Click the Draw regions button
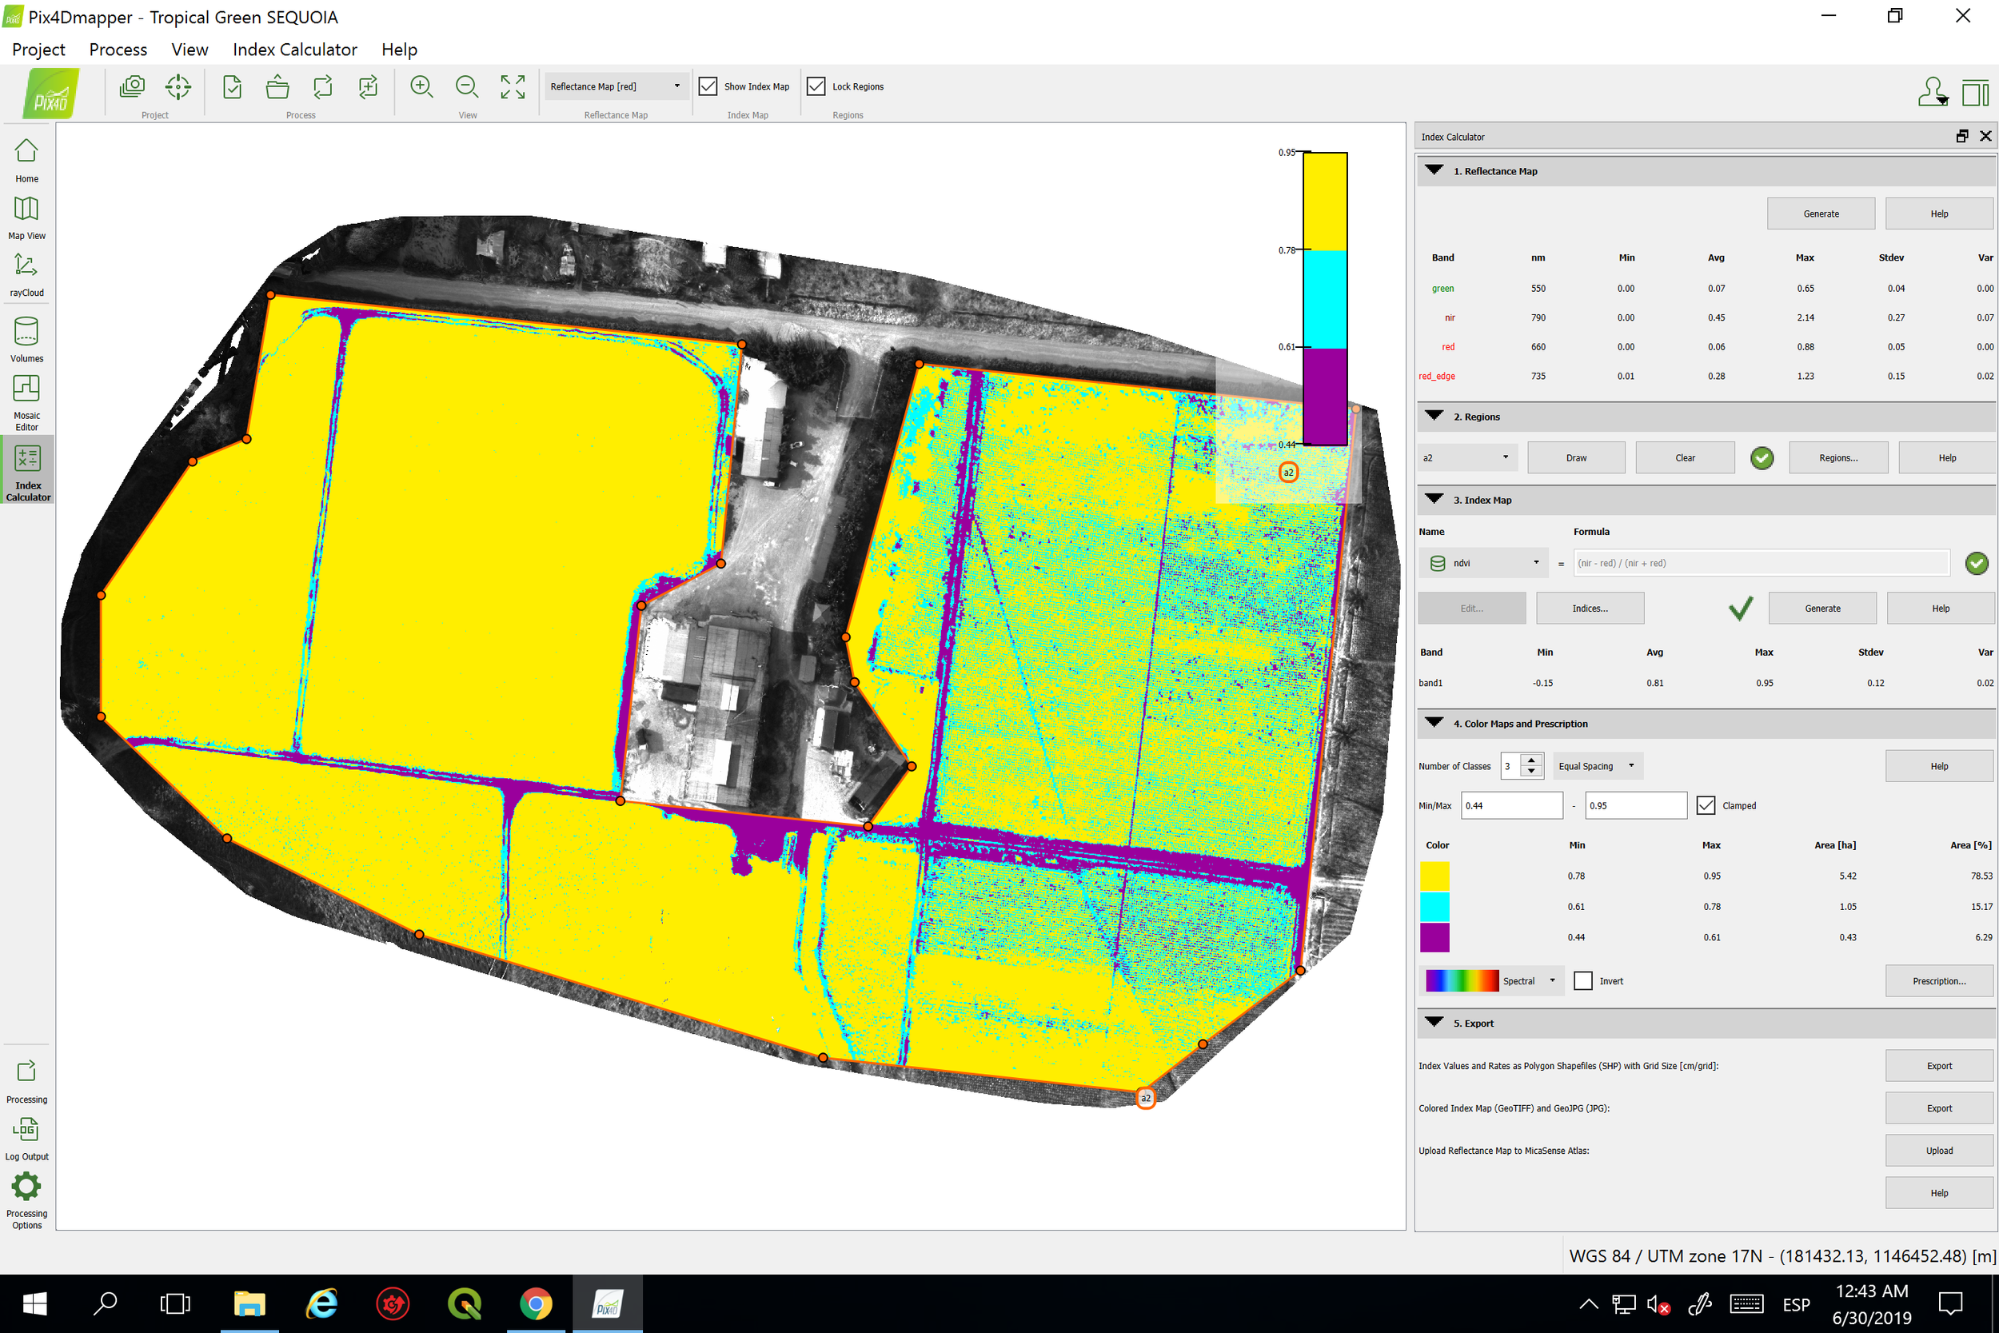 coord(1576,457)
